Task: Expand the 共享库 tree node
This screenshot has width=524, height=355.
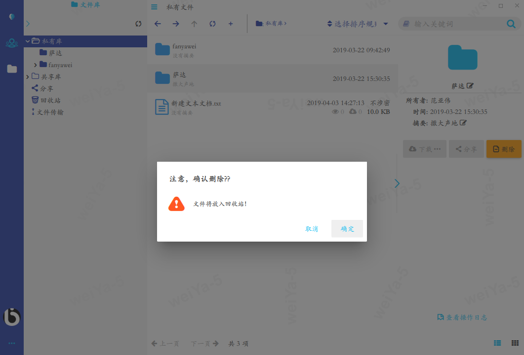Action: (27, 77)
